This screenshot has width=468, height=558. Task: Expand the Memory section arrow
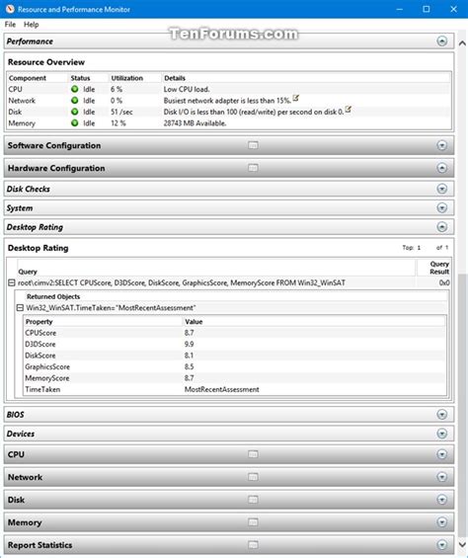pos(442,522)
